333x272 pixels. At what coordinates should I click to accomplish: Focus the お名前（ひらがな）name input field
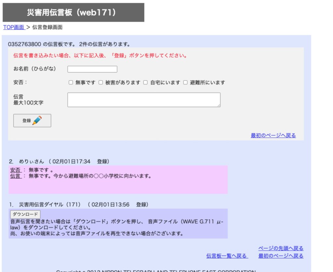point(92,69)
